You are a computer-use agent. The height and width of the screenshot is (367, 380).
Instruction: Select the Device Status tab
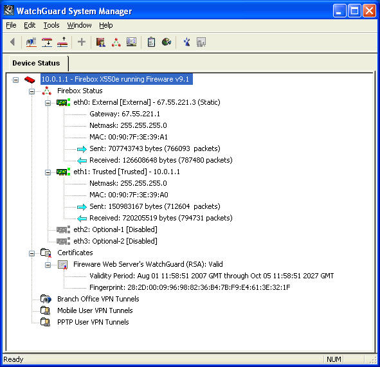point(37,63)
